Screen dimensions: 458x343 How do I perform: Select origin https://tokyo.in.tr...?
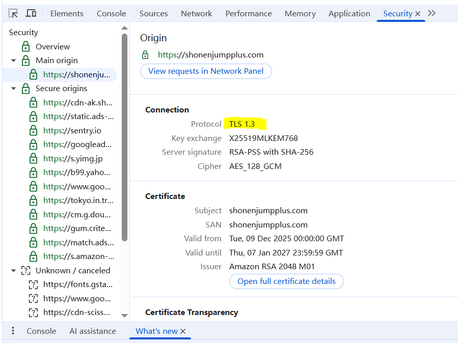78,201
